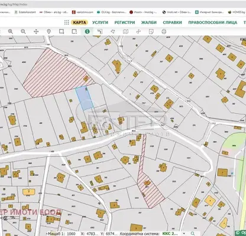The height and width of the screenshot is (236, 246).
Task: Click the cross-shaped tool before the note
Action: point(138,31)
